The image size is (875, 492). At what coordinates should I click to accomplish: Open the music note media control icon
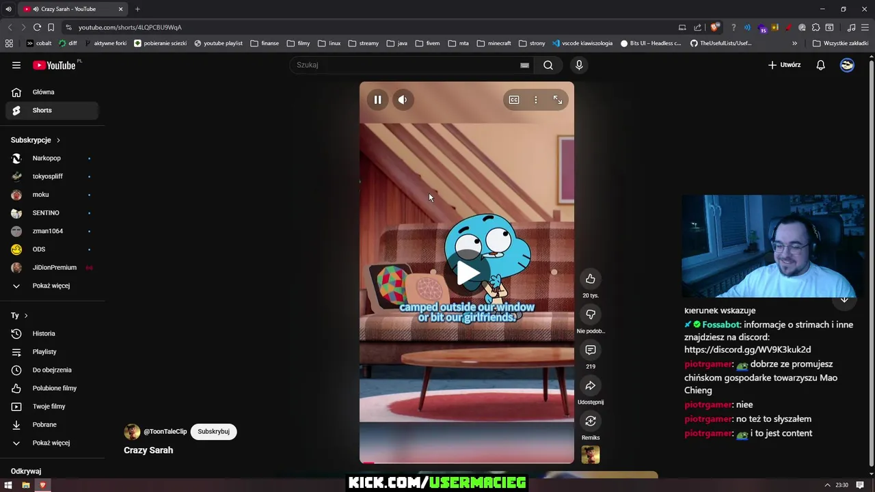[851, 27]
